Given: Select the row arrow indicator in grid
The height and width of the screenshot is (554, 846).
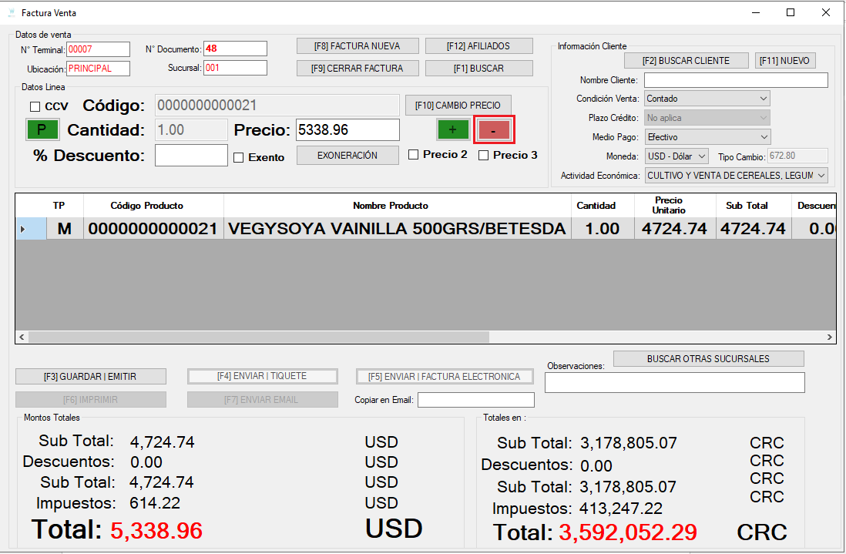Looking at the screenshot, I should pos(22,229).
